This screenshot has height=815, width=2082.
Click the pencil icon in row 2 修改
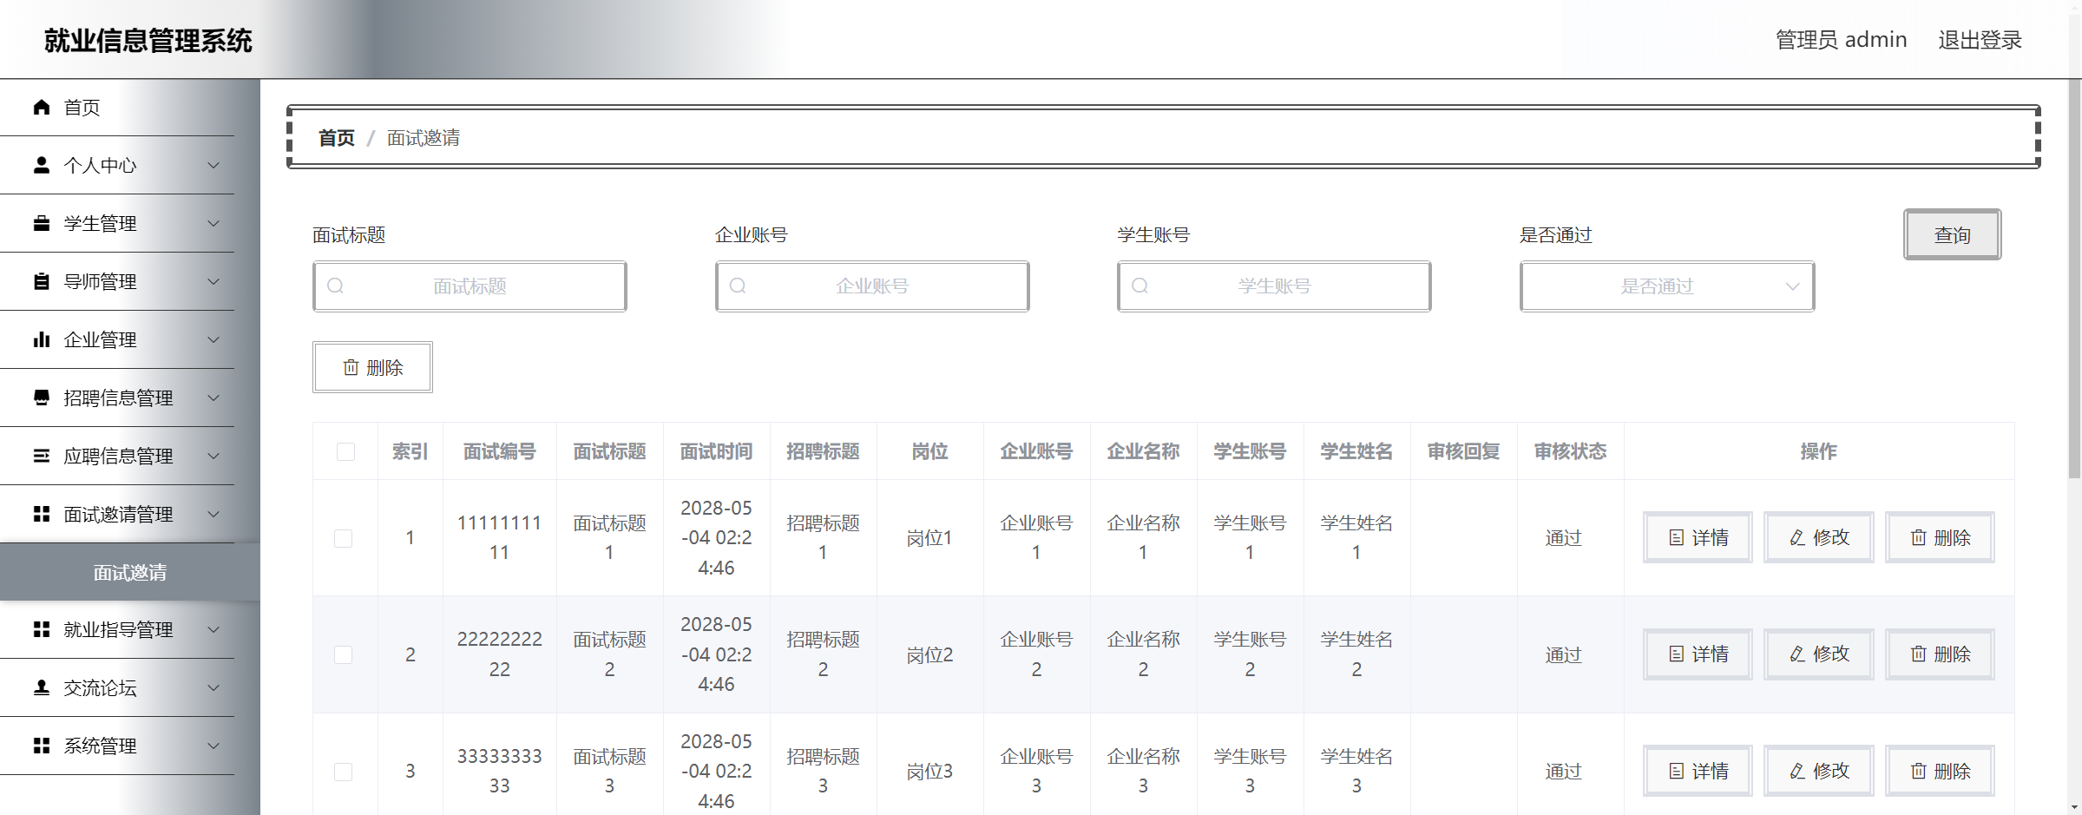tap(1797, 654)
